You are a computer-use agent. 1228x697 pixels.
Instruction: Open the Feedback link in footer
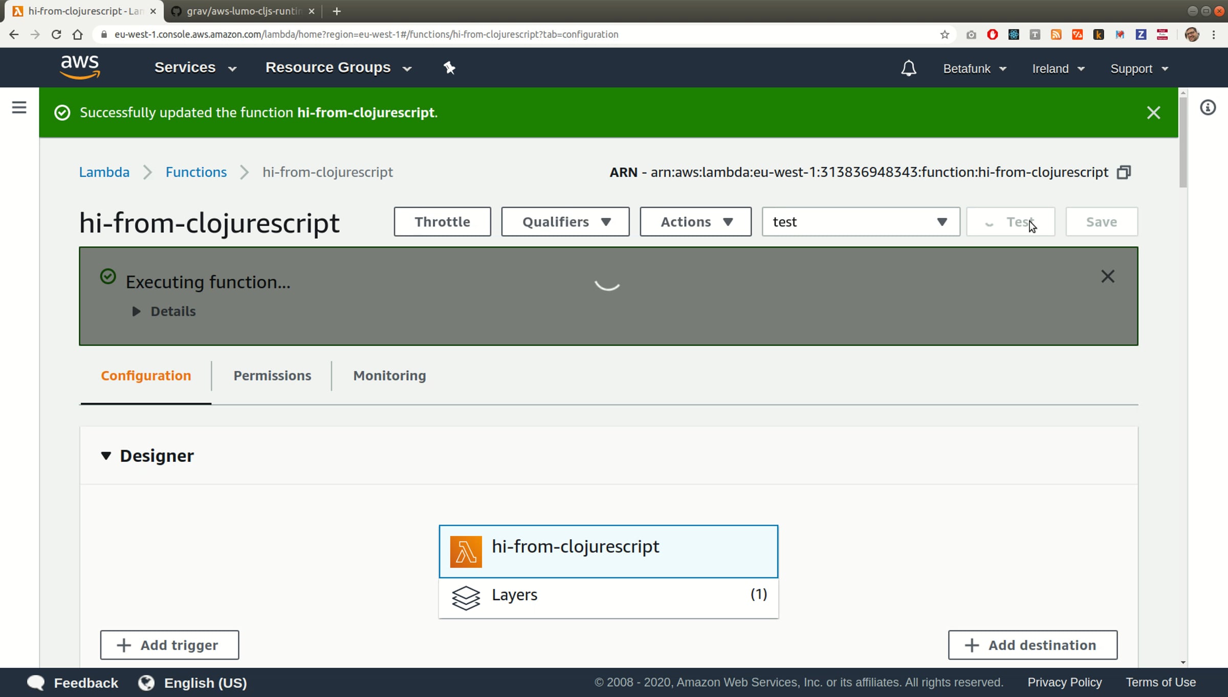pos(86,683)
